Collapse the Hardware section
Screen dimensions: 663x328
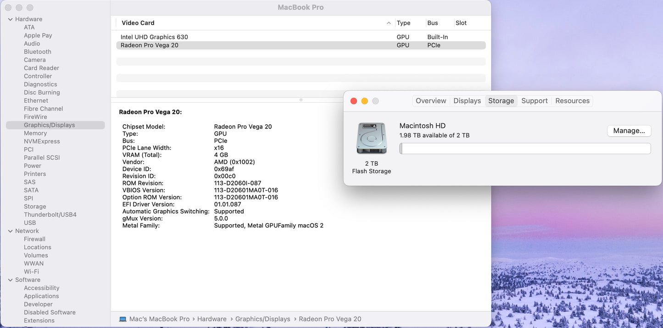click(10, 19)
